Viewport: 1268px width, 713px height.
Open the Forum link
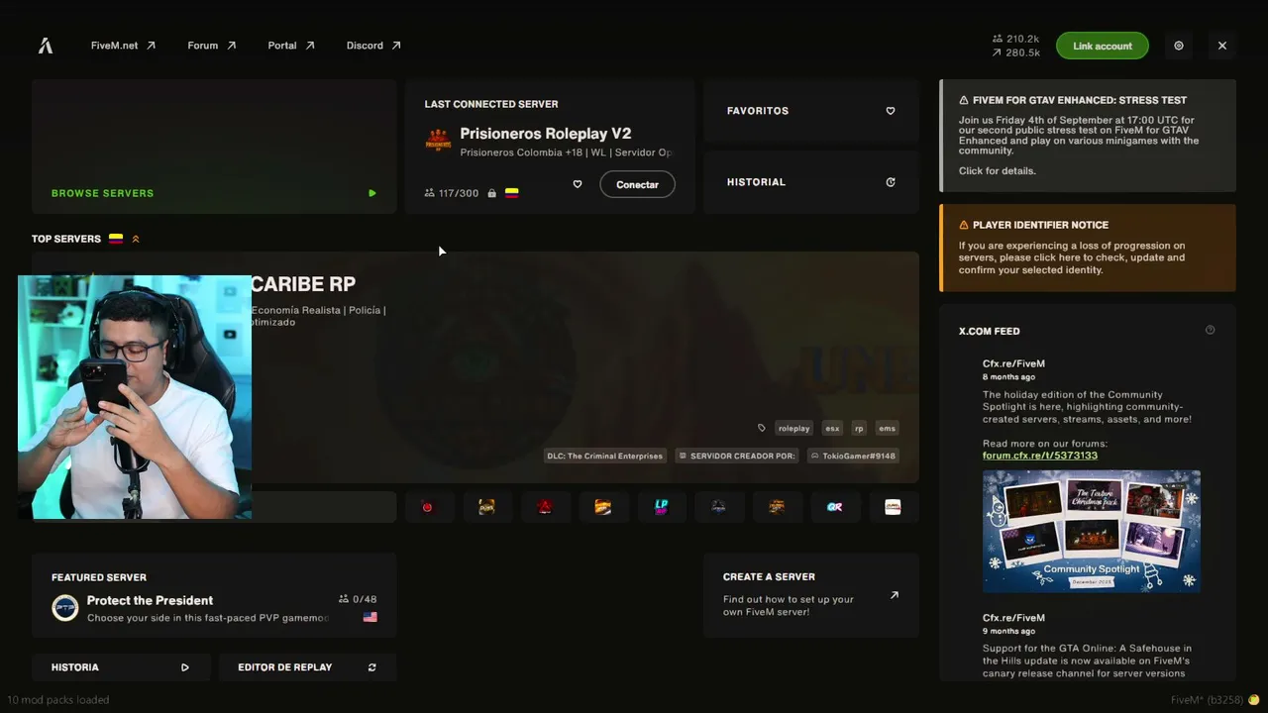coord(212,46)
